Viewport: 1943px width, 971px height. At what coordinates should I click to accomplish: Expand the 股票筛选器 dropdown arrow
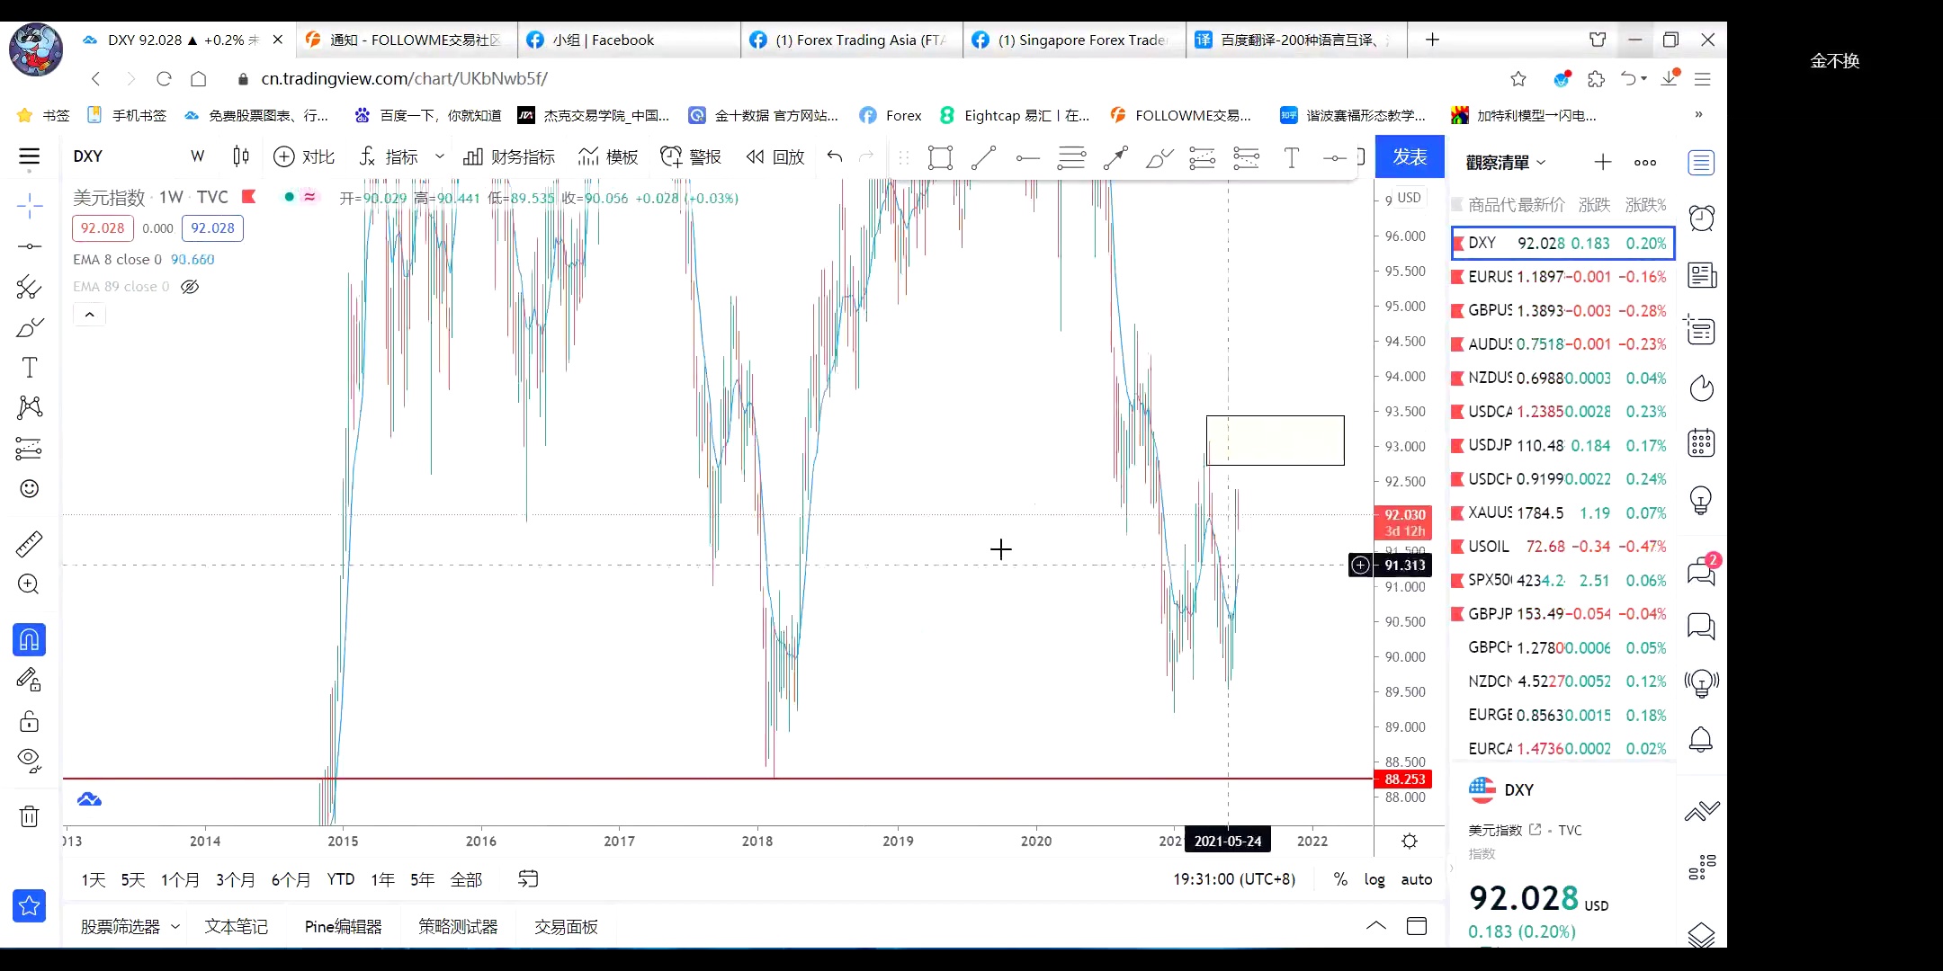(x=175, y=927)
